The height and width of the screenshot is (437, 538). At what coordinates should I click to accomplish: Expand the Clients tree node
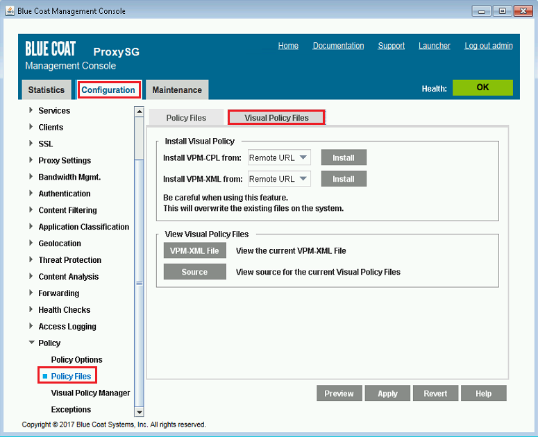pos(31,127)
